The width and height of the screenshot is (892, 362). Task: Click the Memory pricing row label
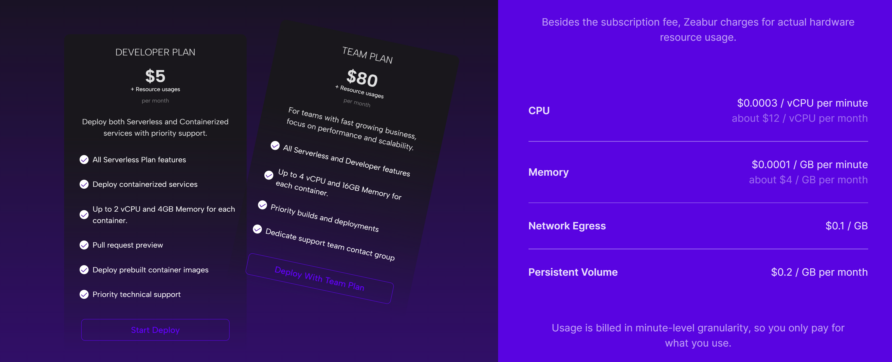[549, 172]
